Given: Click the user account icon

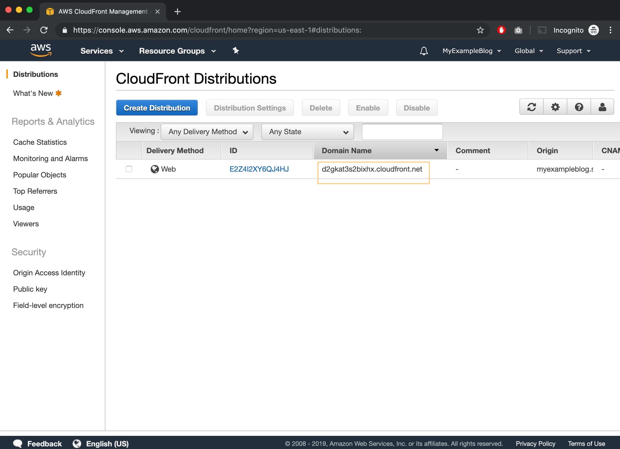Looking at the screenshot, I should point(602,107).
